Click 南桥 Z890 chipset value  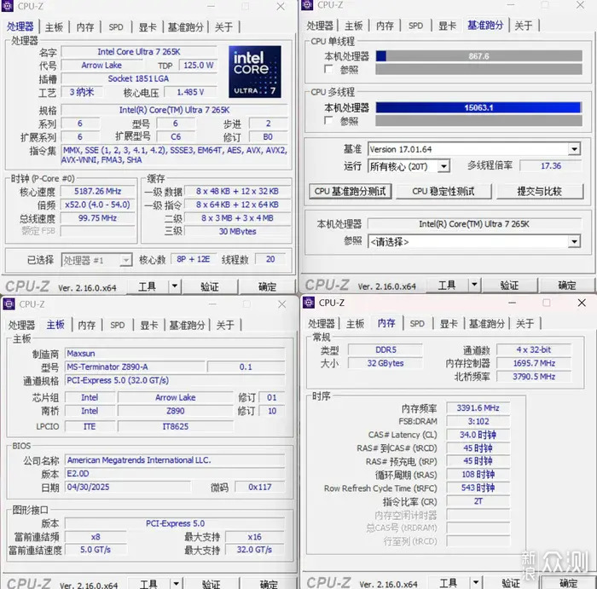176,411
